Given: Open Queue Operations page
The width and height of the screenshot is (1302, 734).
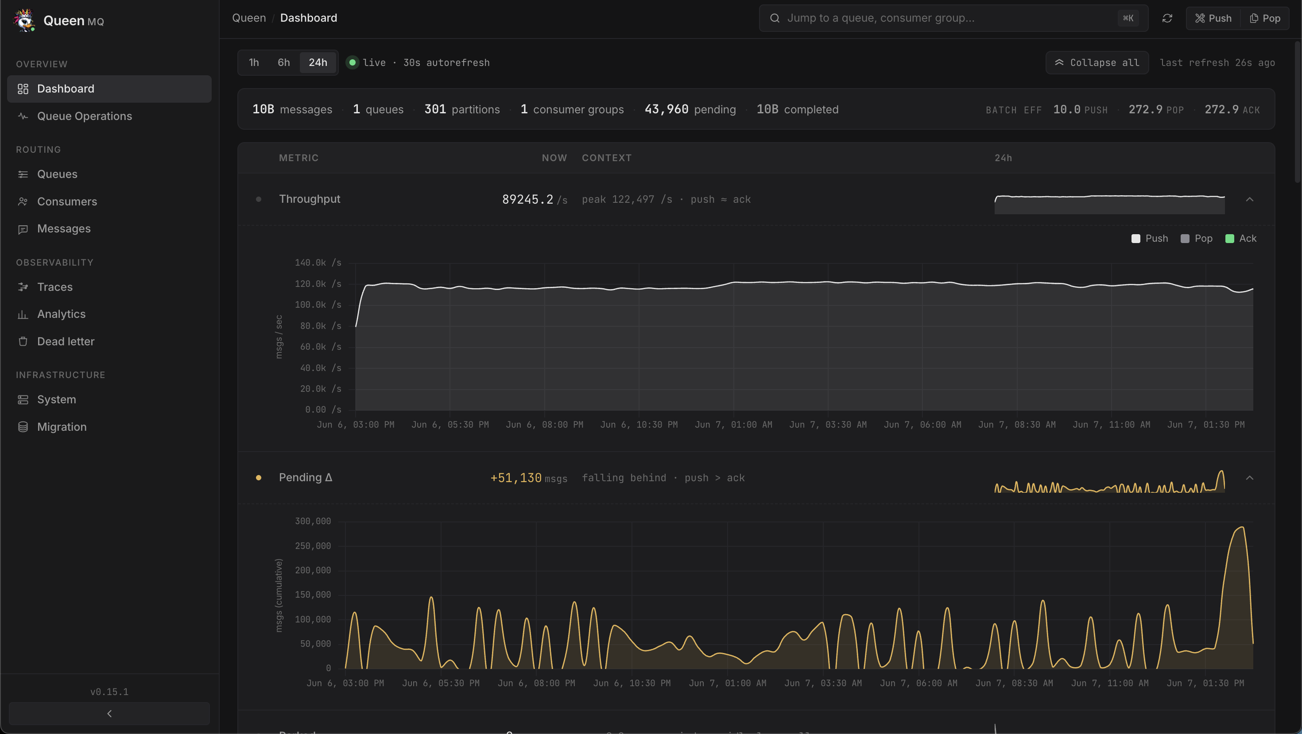Looking at the screenshot, I should (109, 116).
